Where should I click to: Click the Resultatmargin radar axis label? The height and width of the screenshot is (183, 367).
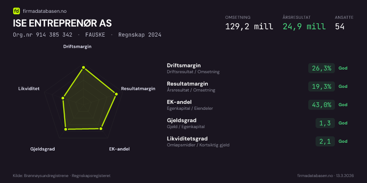coord(138,89)
